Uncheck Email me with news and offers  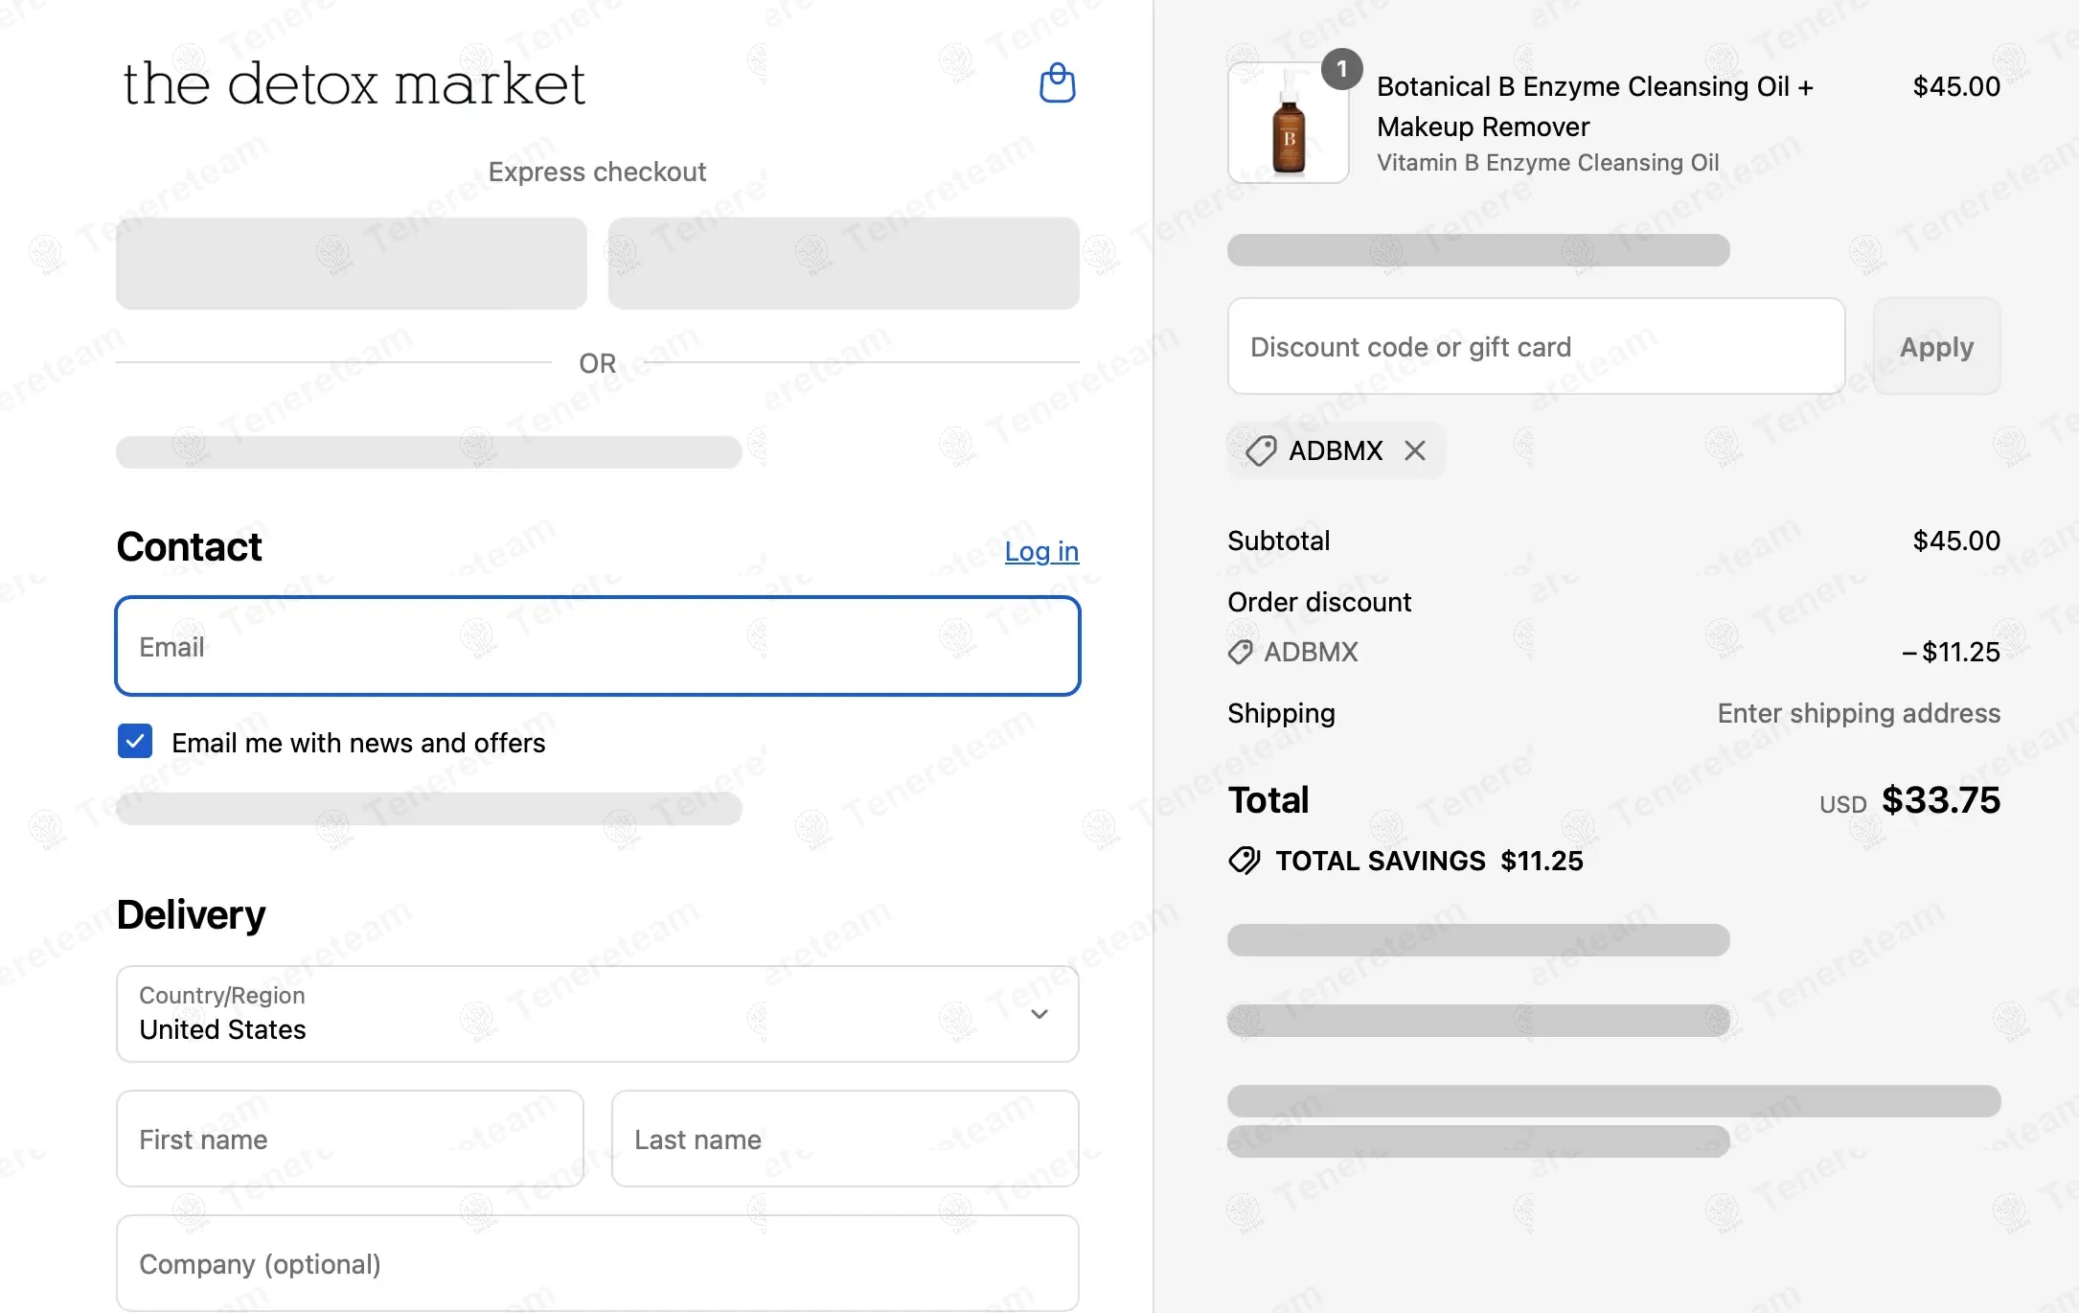pyautogui.click(x=135, y=741)
